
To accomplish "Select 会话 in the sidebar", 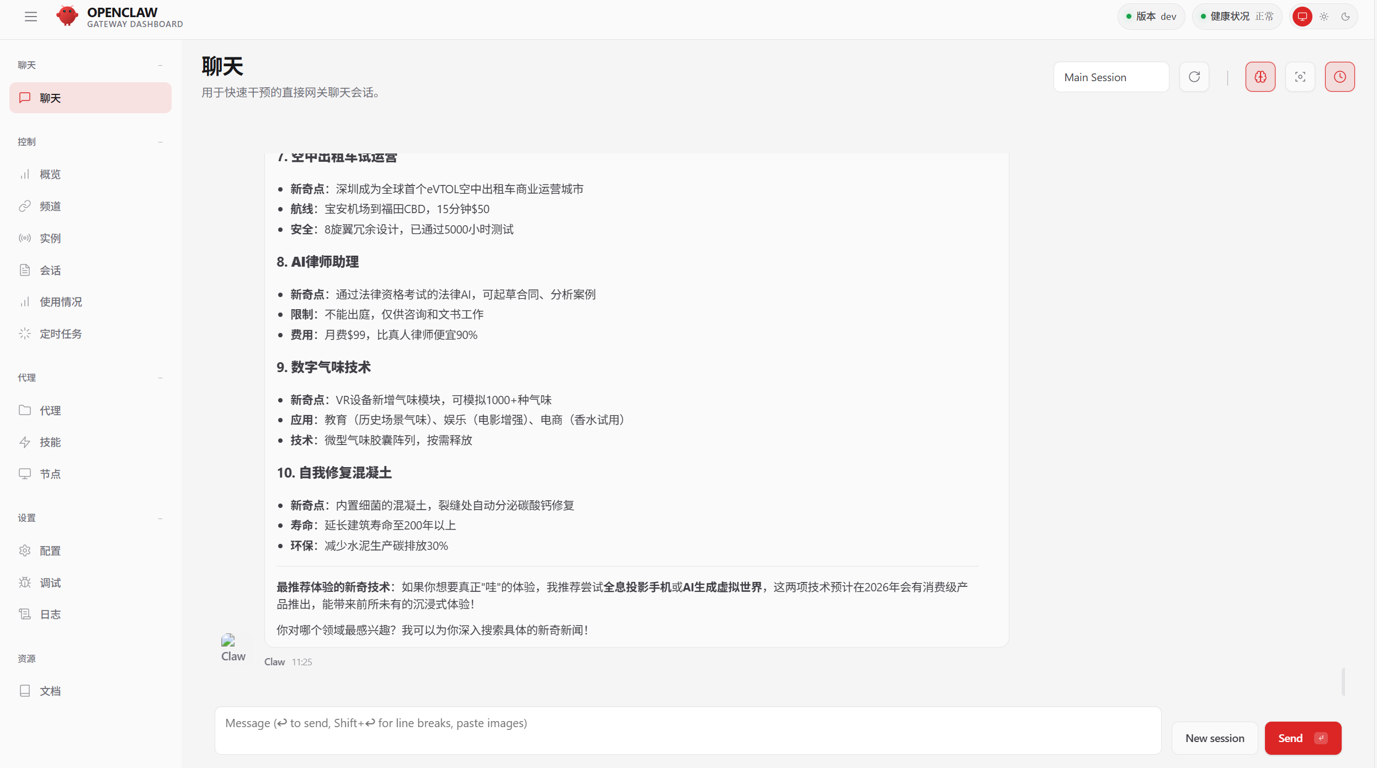I will (x=50, y=270).
